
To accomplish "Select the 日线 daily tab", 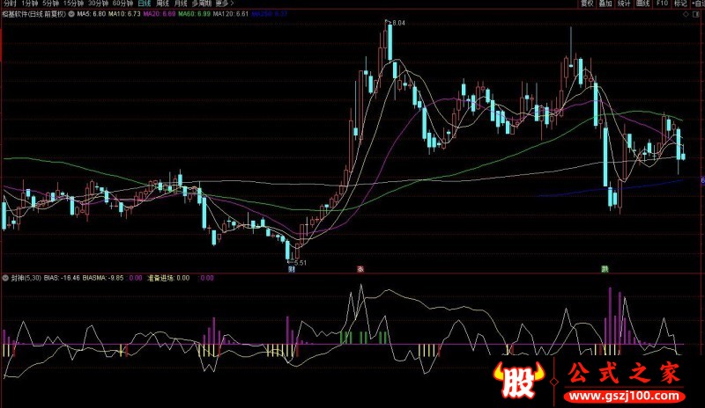I will 145,4.
